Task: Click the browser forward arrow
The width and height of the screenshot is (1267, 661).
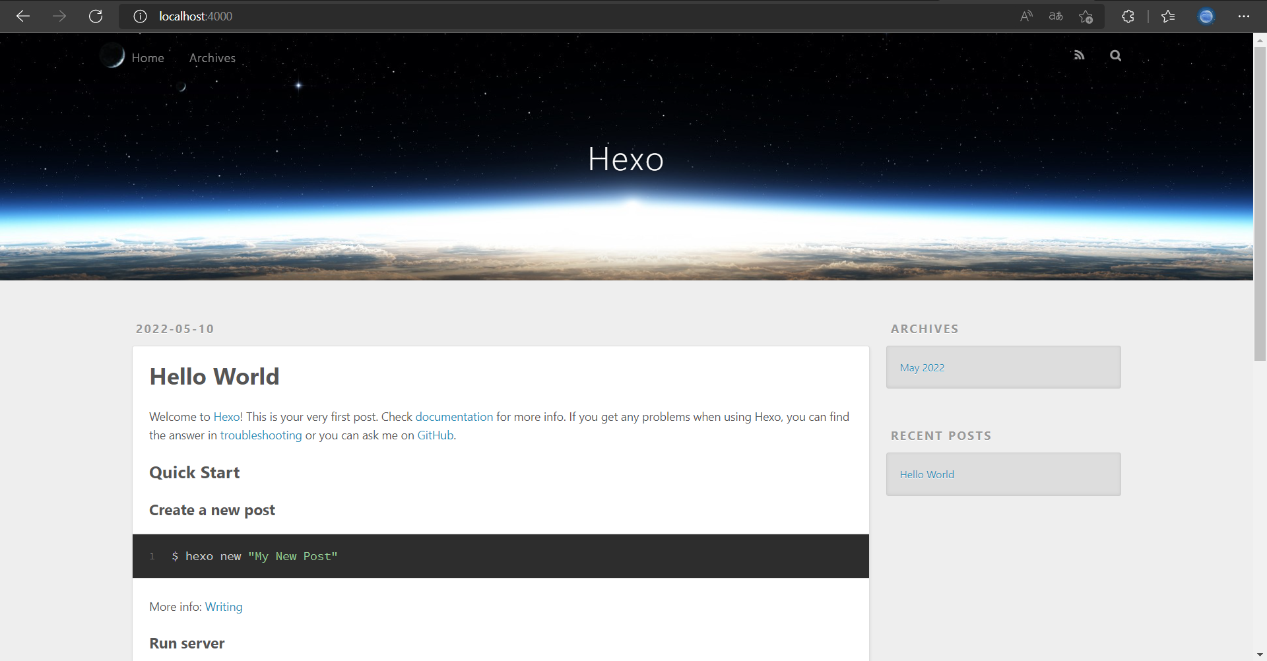Action: click(59, 16)
